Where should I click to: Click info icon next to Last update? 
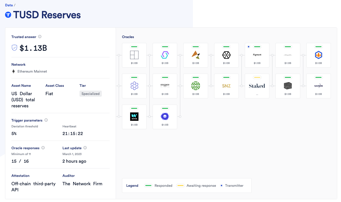85,148
